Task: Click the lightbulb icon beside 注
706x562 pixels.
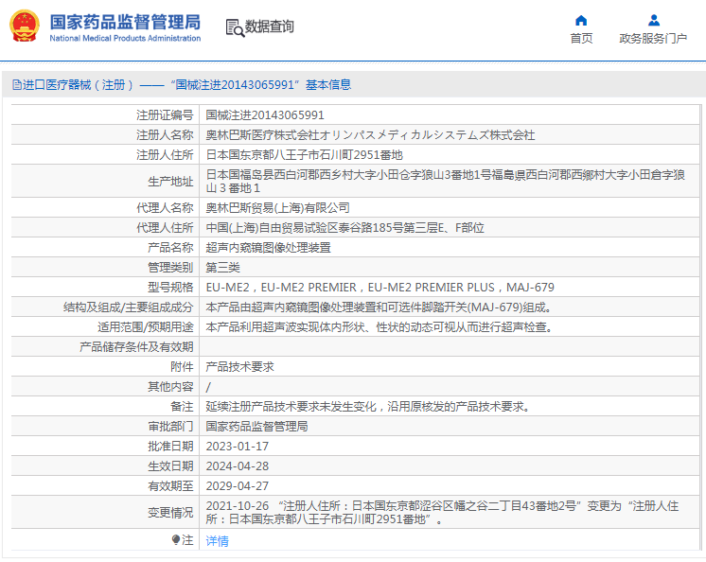Action: [176, 539]
